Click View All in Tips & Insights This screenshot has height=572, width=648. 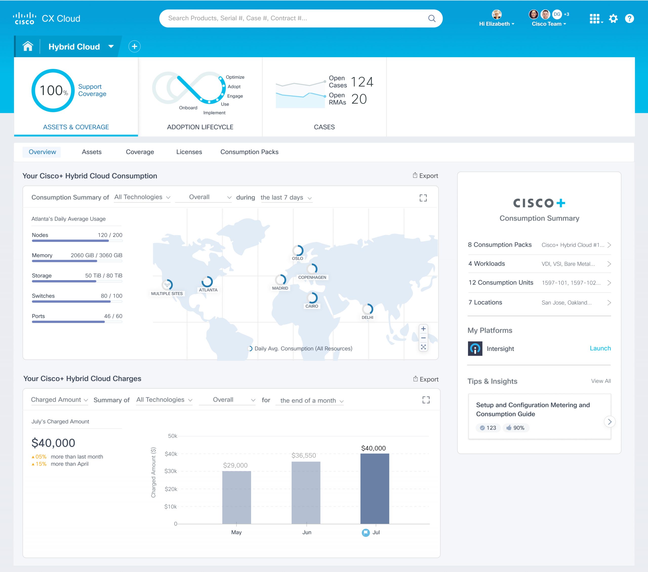point(601,381)
